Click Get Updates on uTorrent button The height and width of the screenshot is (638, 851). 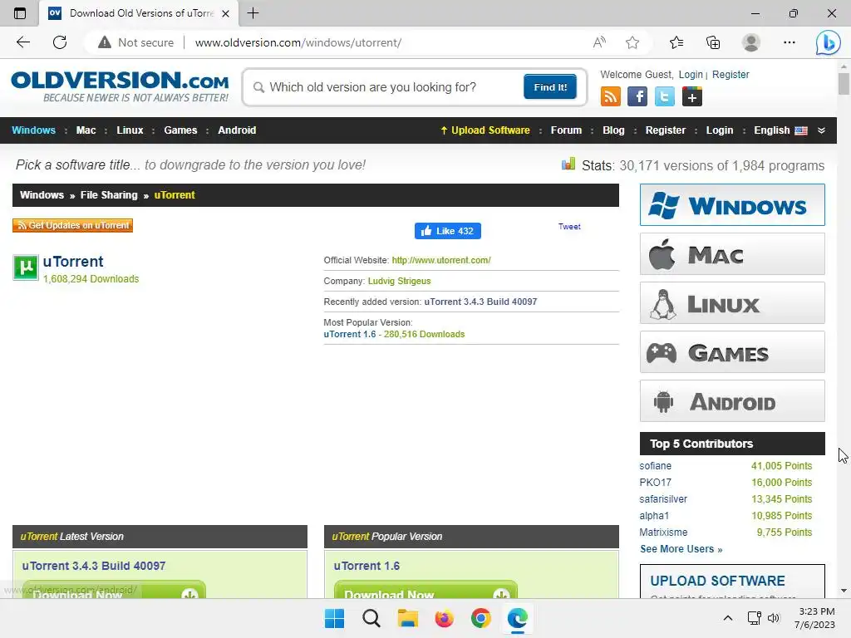(73, 225)
